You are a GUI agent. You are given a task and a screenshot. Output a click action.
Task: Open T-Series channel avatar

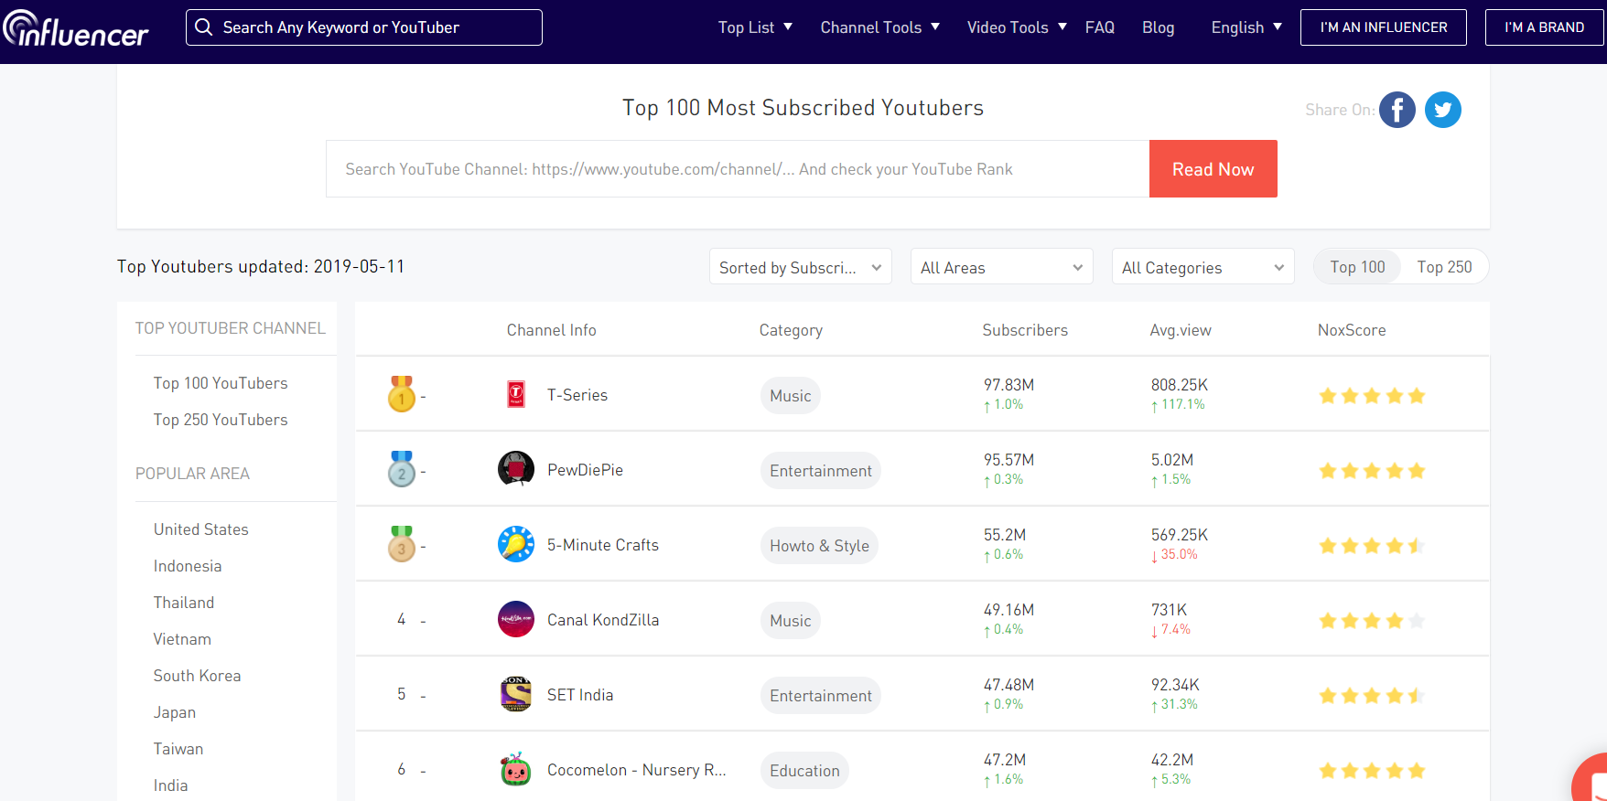(x=516, y=394)
